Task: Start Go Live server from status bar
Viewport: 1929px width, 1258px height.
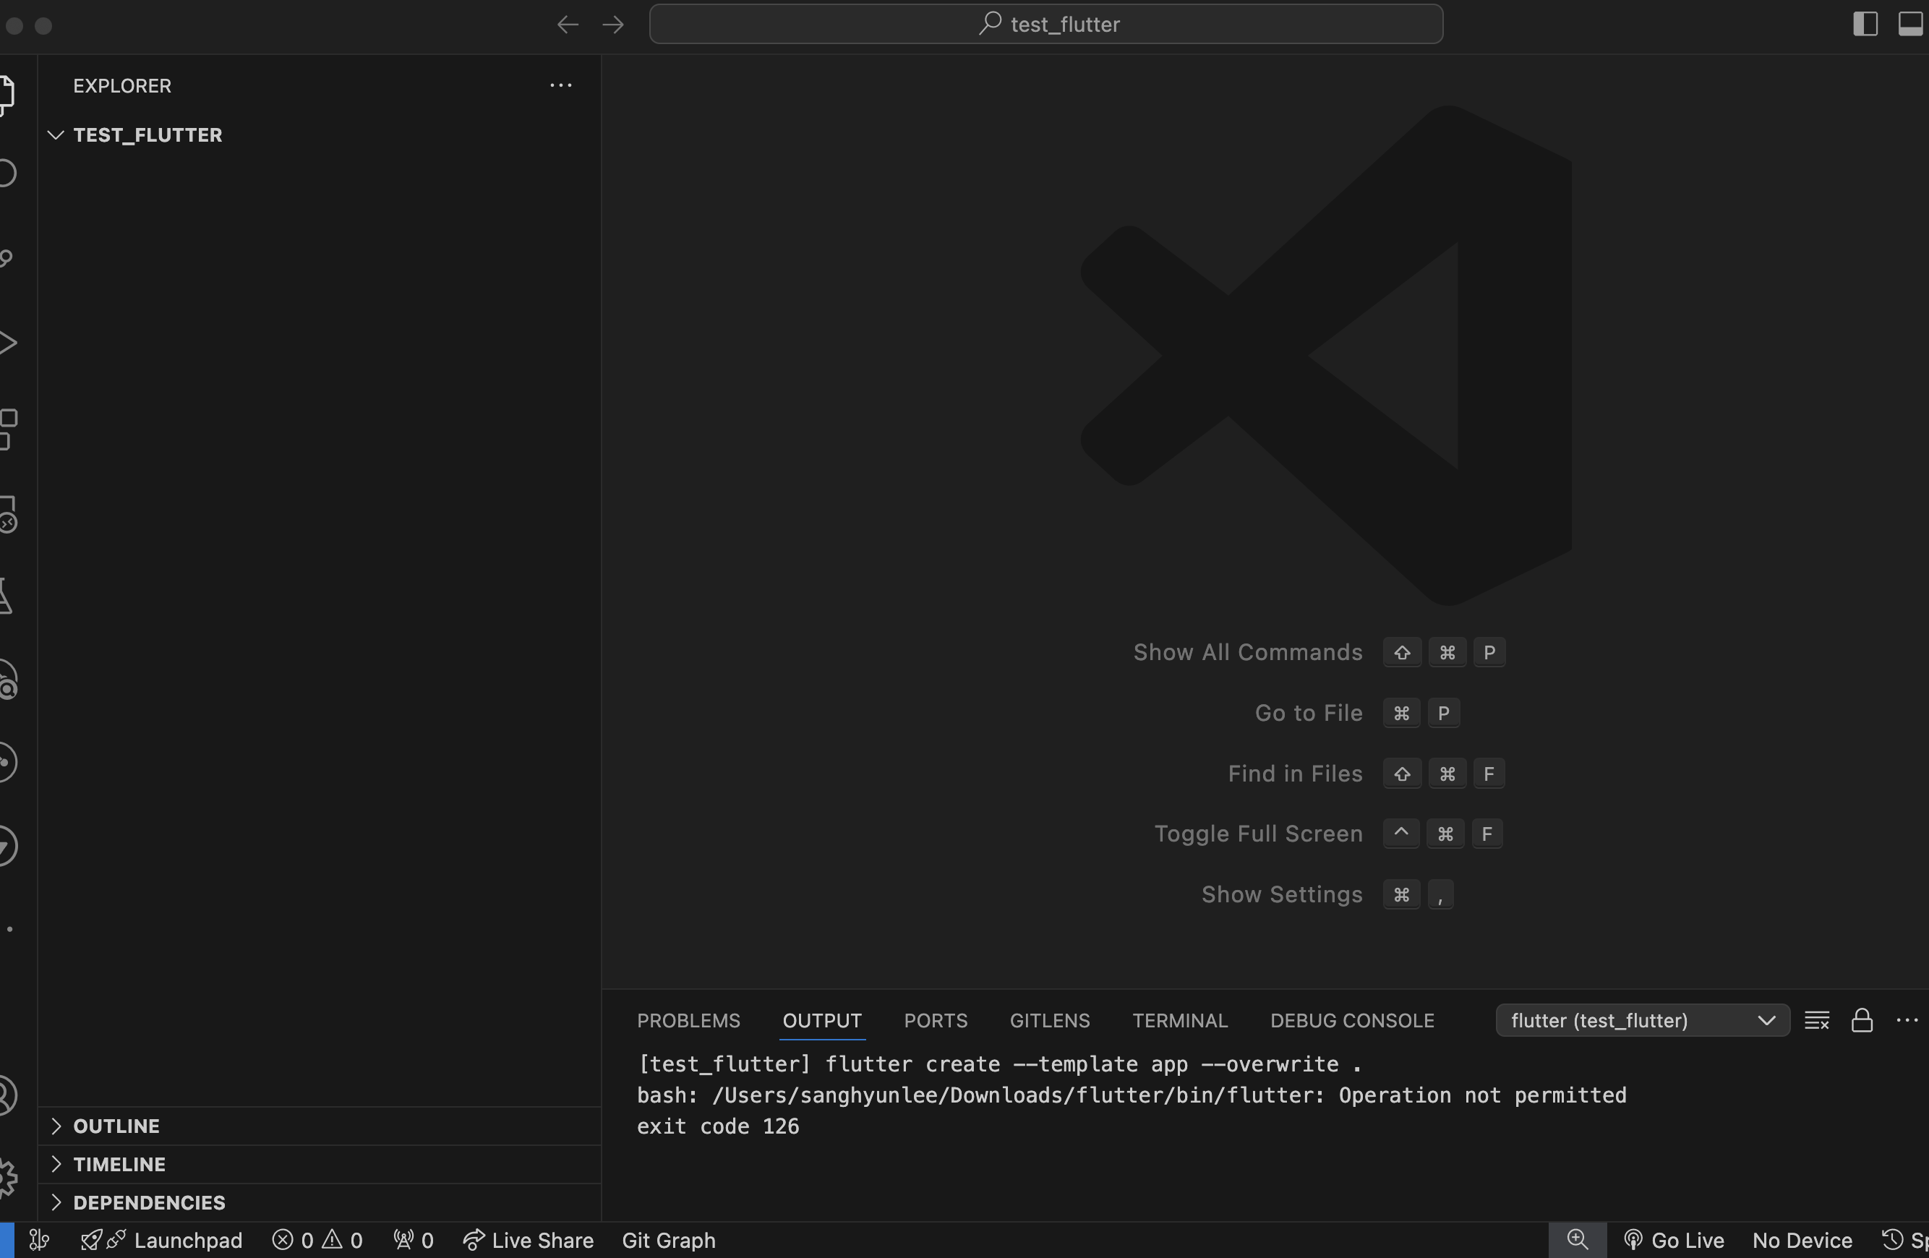Action: pyautogui.click(x=1674, y=1240)
